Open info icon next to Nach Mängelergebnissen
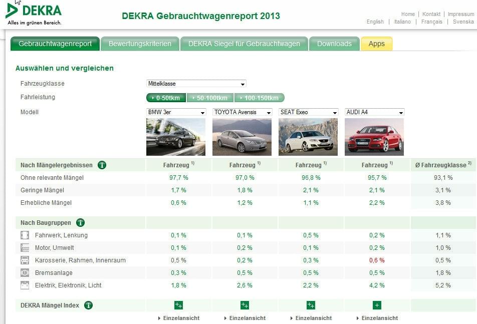The width and height of the screenshot is (477, 324). (x=102, y=165)
